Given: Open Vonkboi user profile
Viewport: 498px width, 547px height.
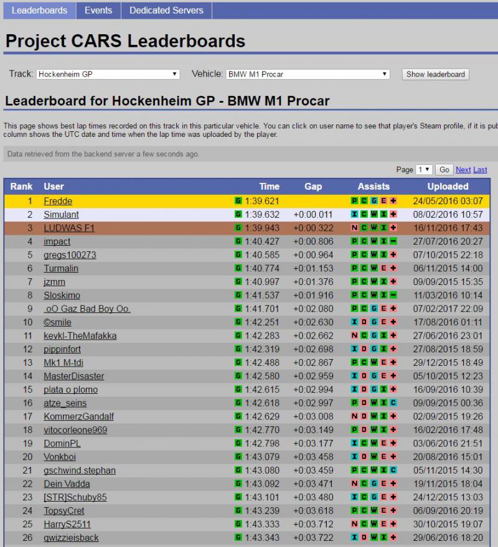Looking at the screenshot, I should [60, 457].
